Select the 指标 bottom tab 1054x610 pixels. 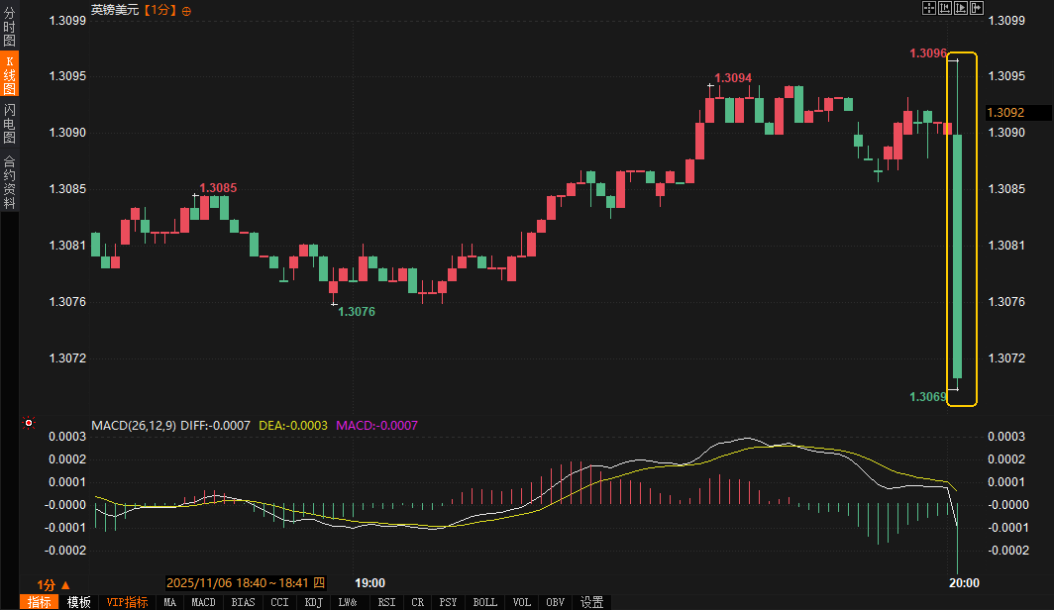click(39, 602)
